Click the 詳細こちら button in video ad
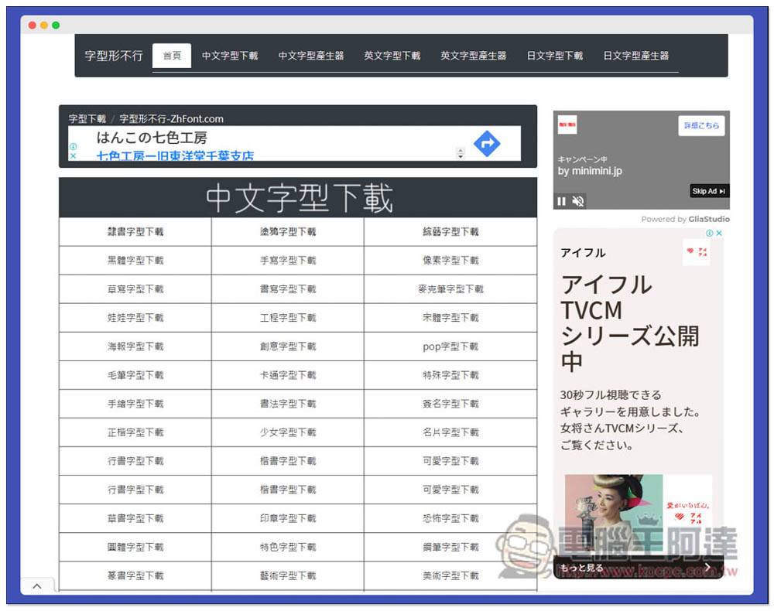This screenshot has width=774, height=611. pos(701,125)
